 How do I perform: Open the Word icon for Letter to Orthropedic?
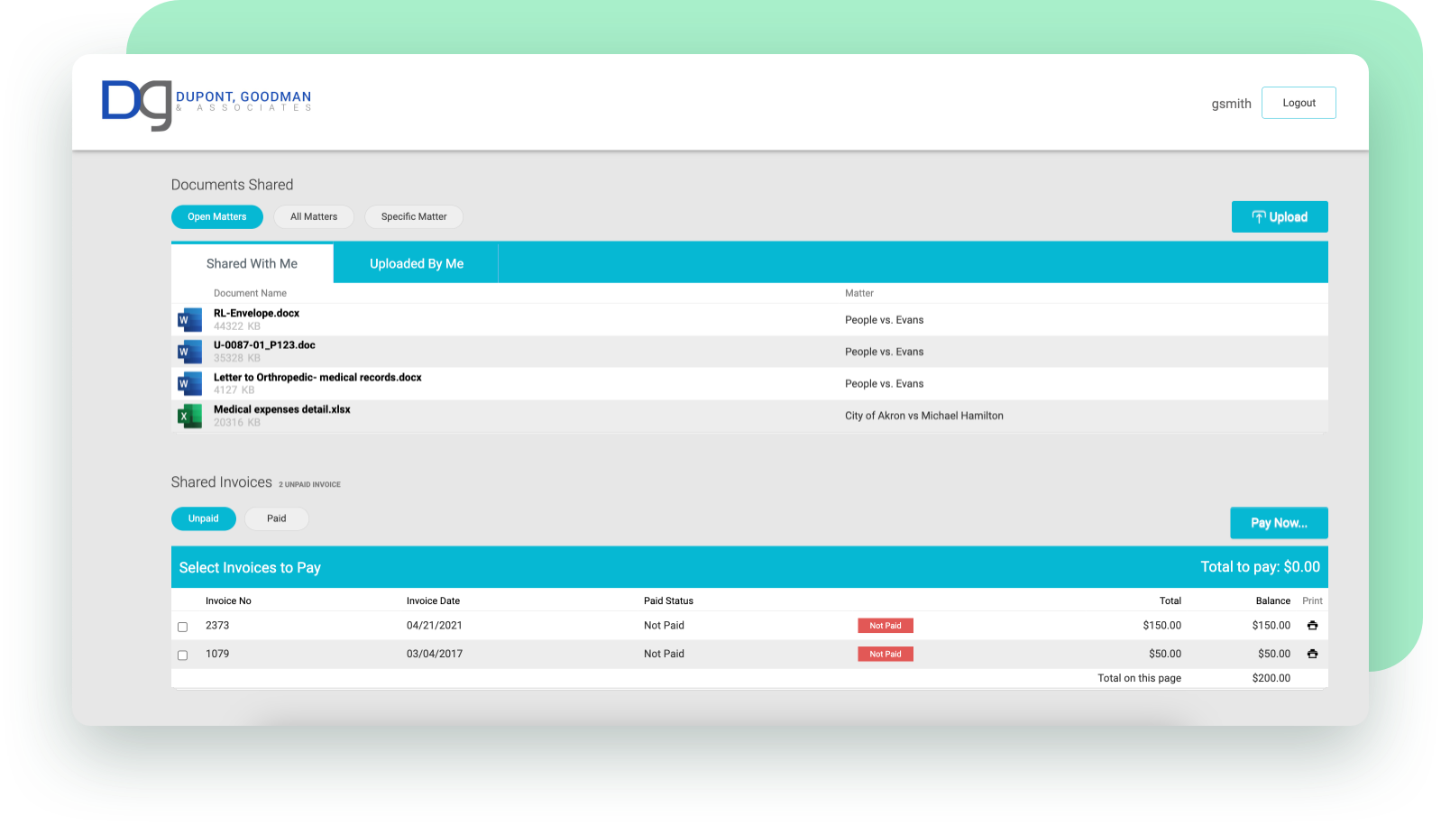[x=189, y=384]
